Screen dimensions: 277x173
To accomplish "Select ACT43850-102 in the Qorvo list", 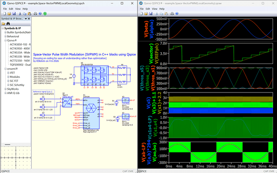I will 20,44.
